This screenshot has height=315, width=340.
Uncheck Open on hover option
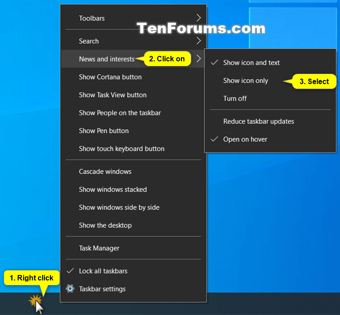point(270,139)
